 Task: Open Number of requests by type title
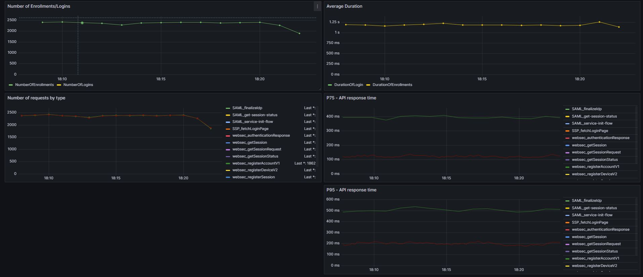pos(36,98)
